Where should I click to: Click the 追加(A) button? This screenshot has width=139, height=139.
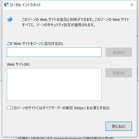(x=119, y=52)
